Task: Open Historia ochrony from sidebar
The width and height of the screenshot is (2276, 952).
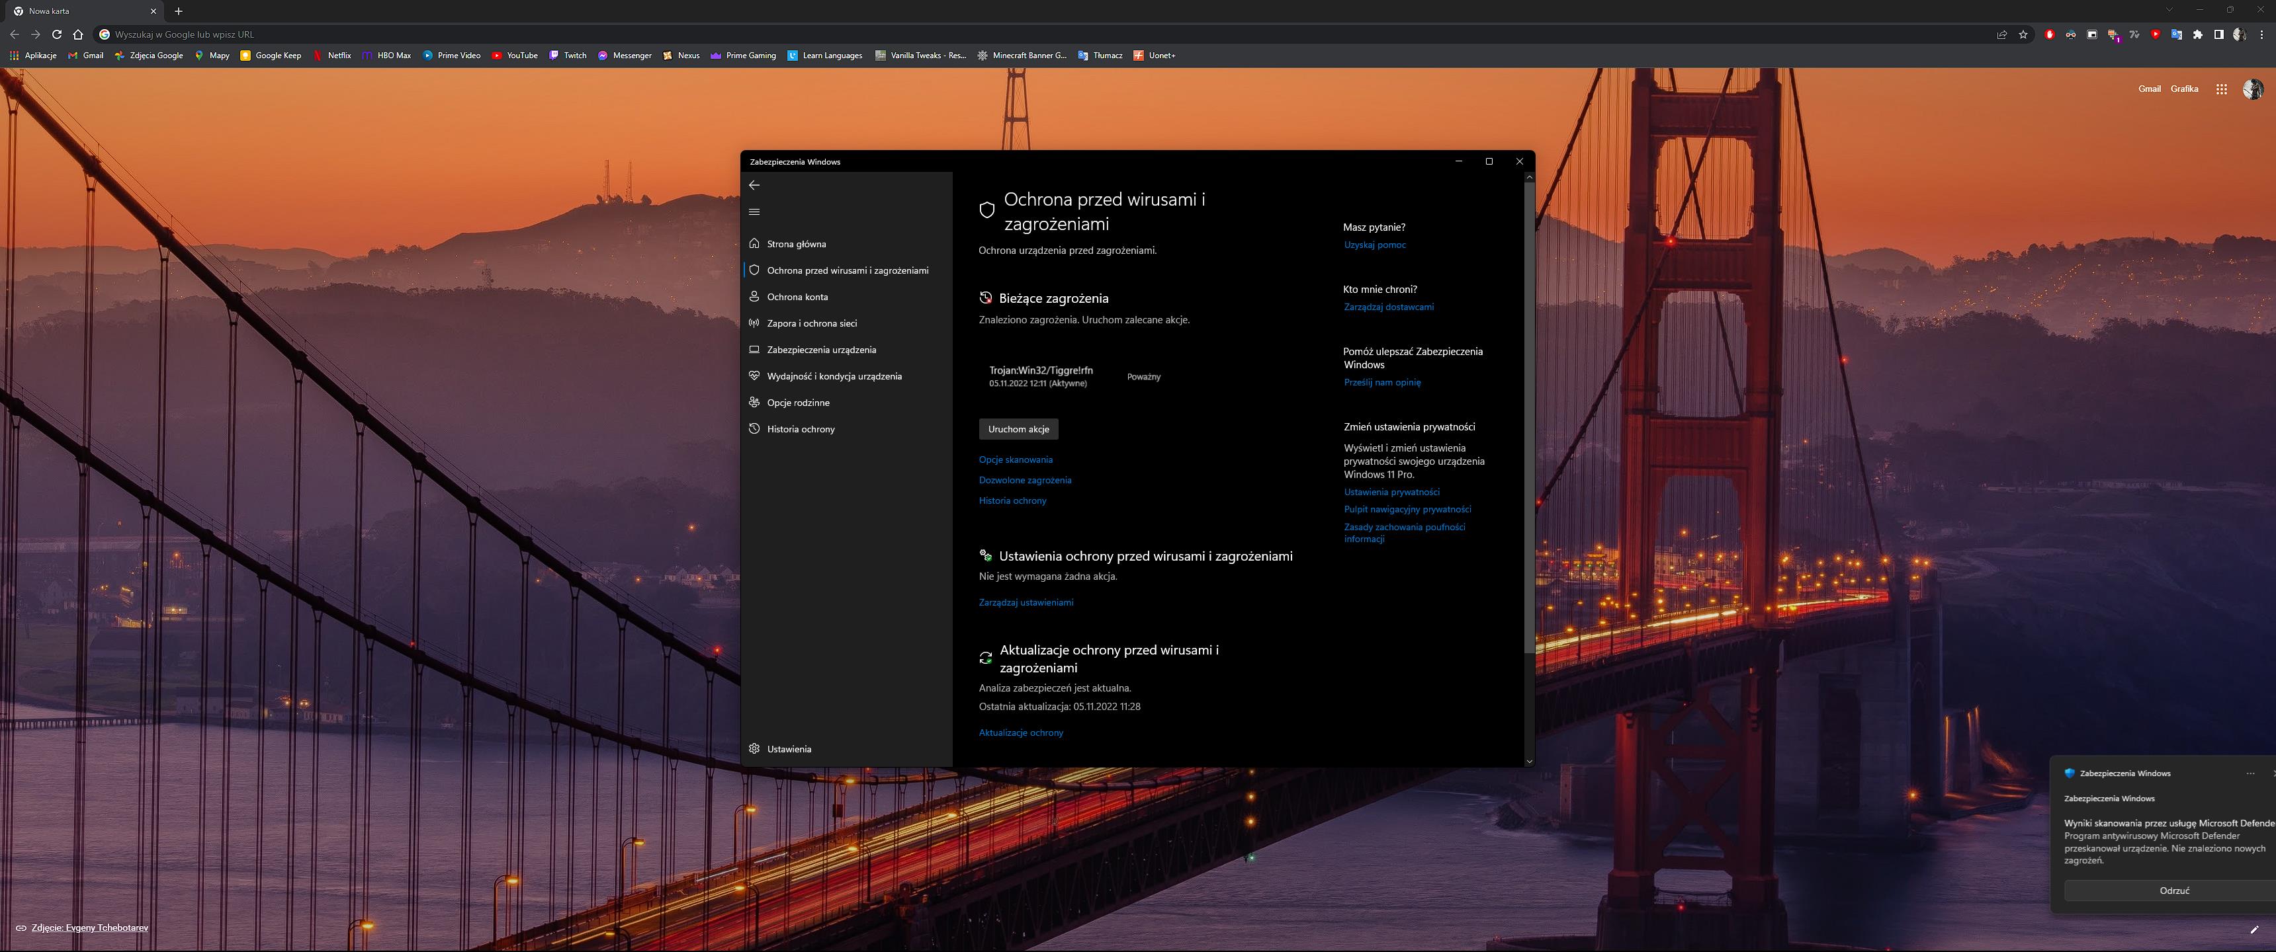Action: coord(801,429)
